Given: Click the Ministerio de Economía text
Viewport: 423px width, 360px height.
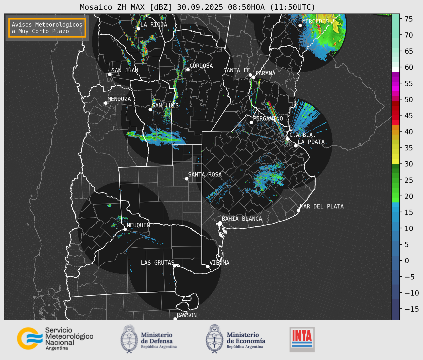Looking at the screenshot, I should point(246,340).
